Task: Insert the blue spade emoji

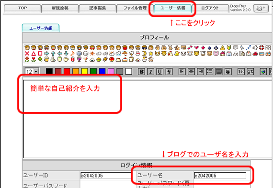Action: [209, 47]
